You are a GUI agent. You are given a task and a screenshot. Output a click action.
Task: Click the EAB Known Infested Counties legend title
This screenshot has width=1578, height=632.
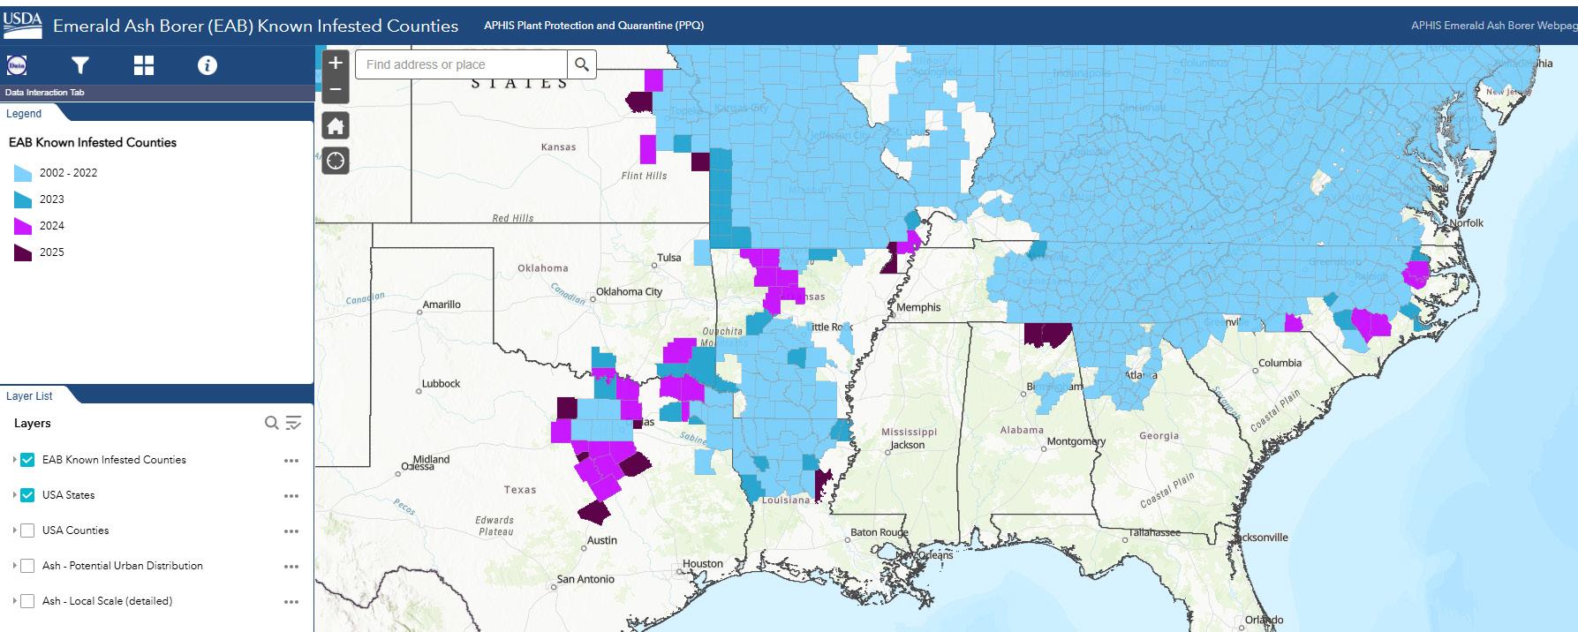tap(93, 142)
